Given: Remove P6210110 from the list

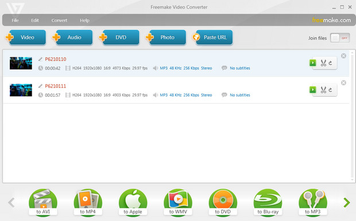Looking at the screenshot, I should pos(343,56).
